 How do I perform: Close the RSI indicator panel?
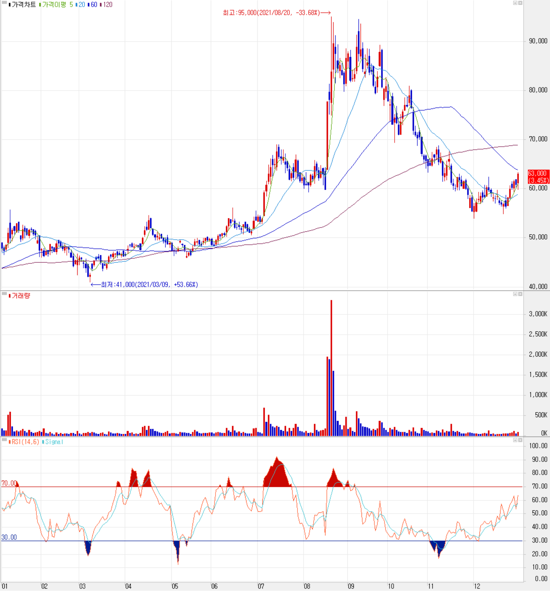click(x=520, y=440)
